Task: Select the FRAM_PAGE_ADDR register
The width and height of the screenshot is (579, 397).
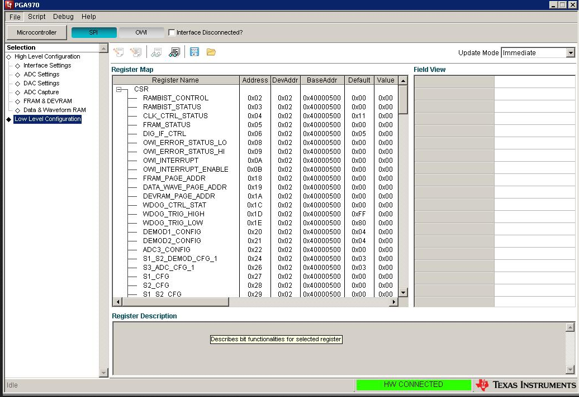Action: pos(174,178)
